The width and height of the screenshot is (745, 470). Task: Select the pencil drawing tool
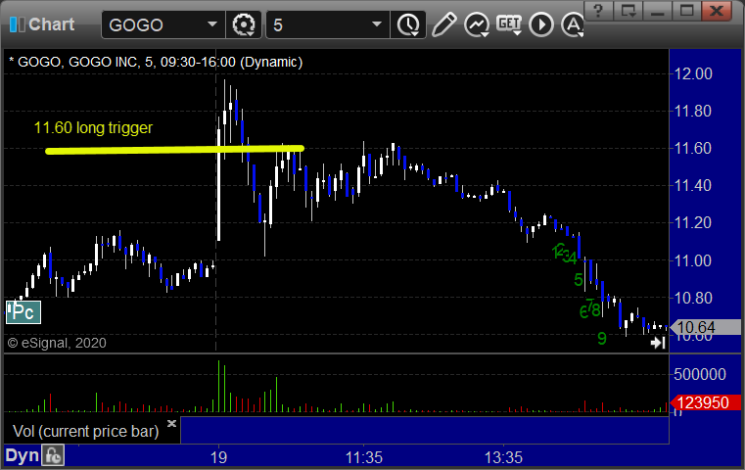(443, 24)
